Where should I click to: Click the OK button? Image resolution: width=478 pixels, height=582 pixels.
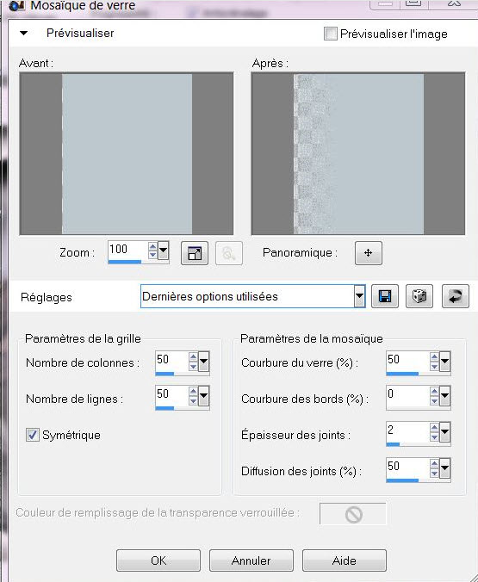coord(158,560)
